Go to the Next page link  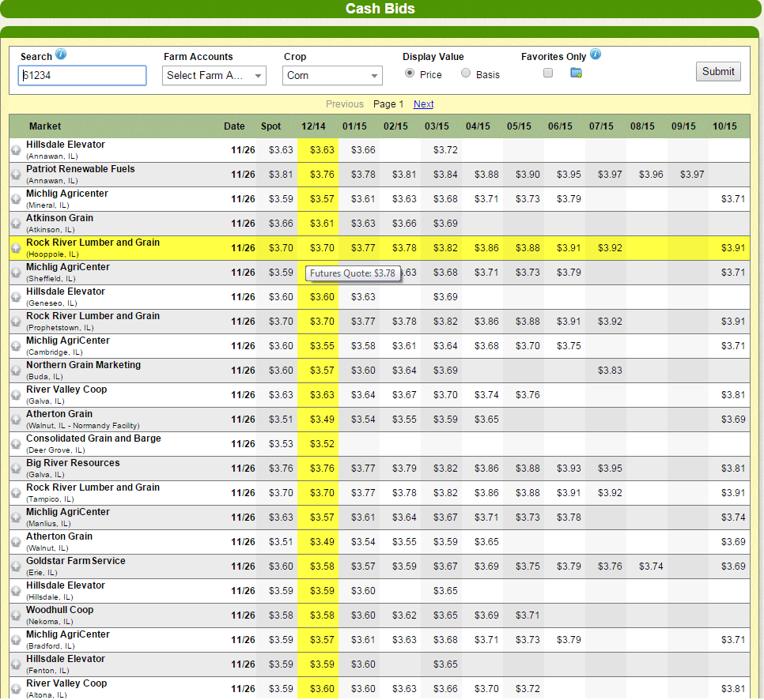(x=423, y=104)
